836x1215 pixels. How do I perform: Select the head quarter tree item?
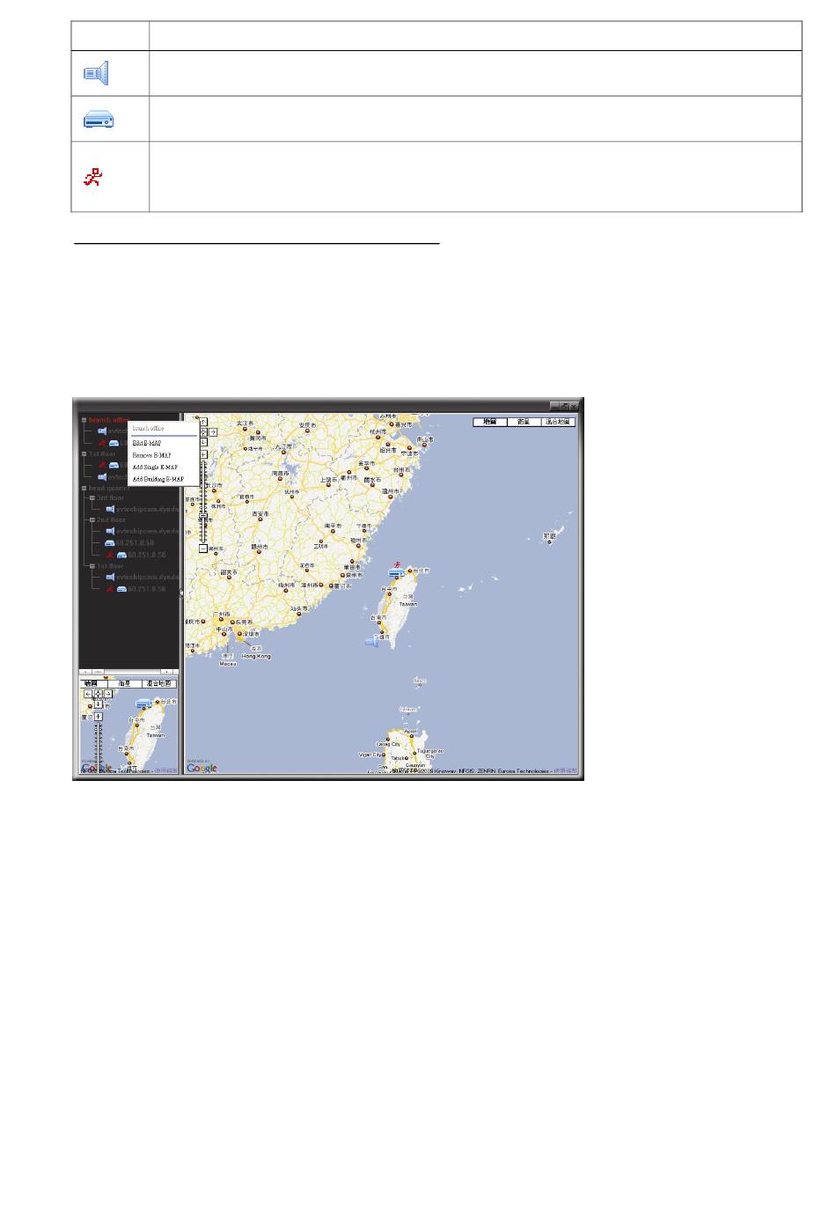[x=109, y=489]
